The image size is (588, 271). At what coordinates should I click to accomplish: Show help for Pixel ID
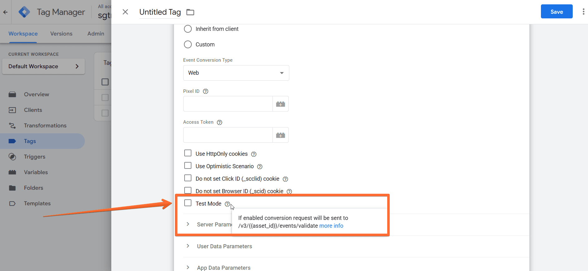point(205,91)
